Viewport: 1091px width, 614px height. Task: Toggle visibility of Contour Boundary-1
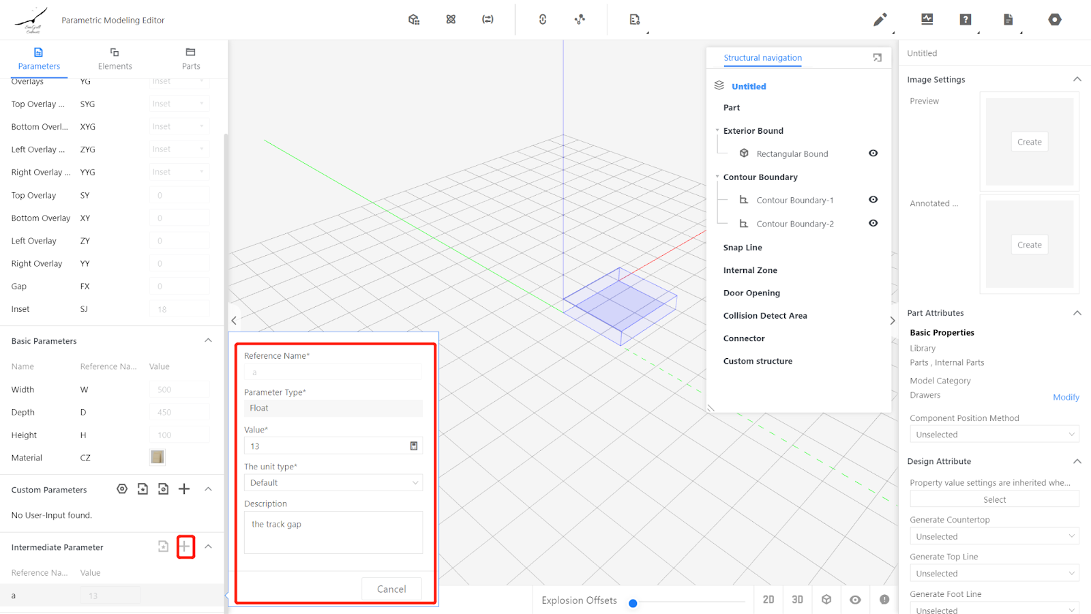(x=873, y=200)
